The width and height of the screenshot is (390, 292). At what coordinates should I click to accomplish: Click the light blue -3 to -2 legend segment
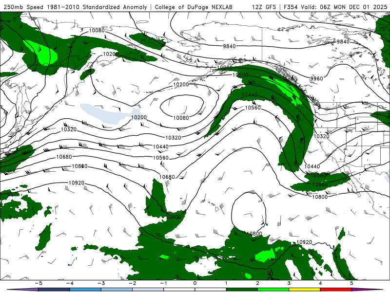click(x=117, y=290)
